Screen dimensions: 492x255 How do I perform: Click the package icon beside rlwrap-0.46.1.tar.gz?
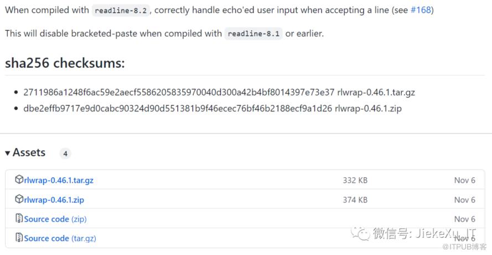click(x=19, y=180)
